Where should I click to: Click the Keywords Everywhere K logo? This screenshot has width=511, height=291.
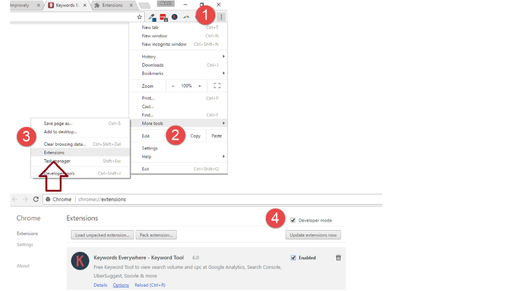[80, 261]
